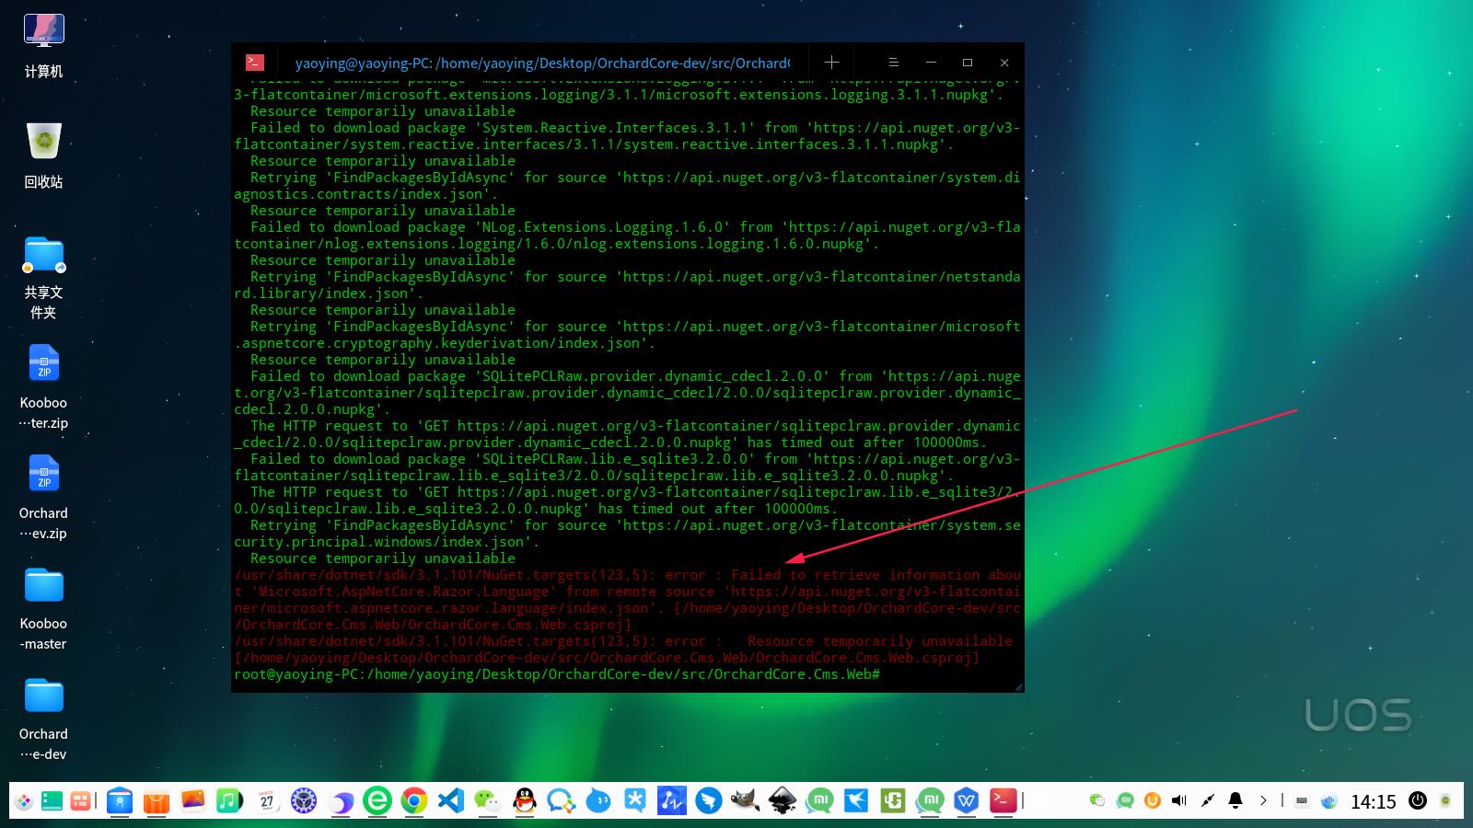Viewport: 1473px width, 828px height.
Task: Open the notifications bell in tray
Action: (x=1235, y=800)
